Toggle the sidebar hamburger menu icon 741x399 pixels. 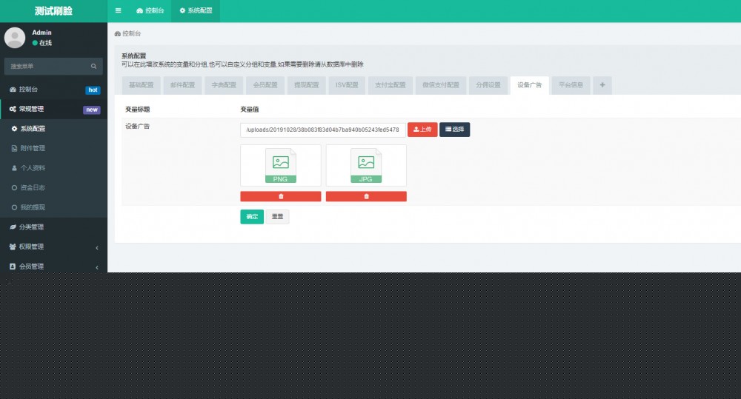(x=118, y=11)
